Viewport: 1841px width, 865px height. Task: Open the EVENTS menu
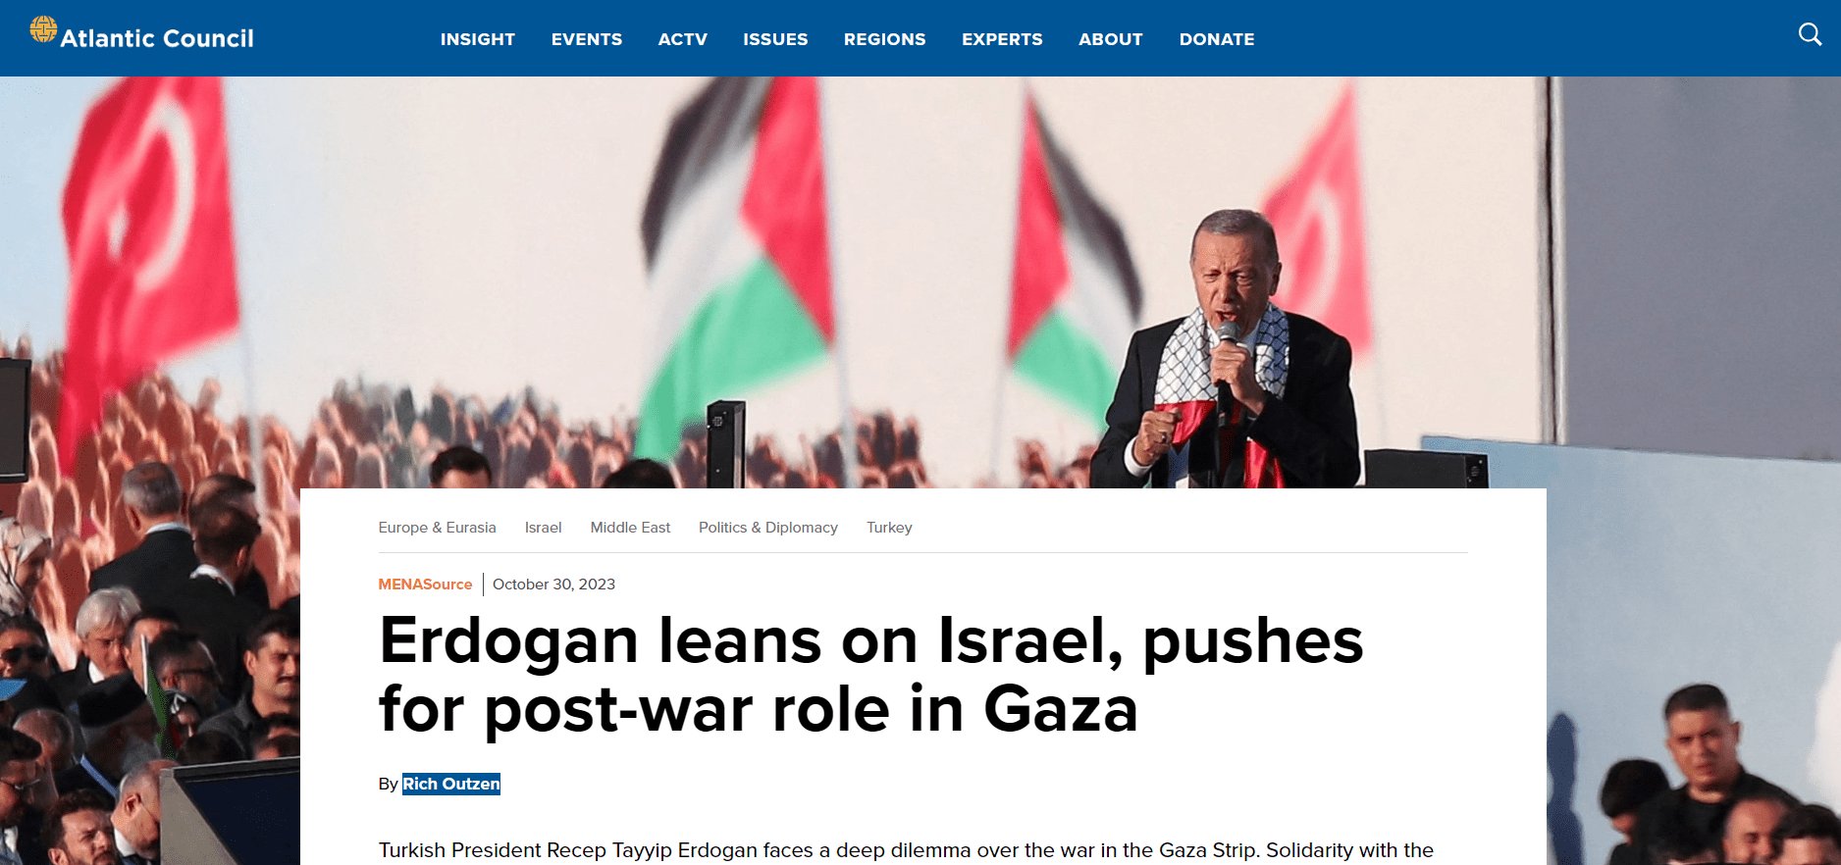587,39
